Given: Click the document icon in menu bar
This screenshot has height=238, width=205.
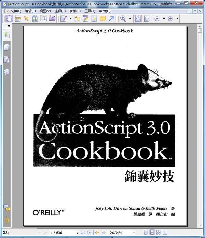Looking at the screenshot, I should tap(6, 11).
